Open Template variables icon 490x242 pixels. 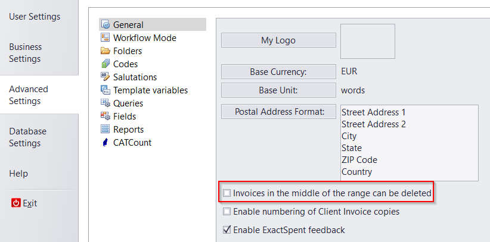(106, 90)
